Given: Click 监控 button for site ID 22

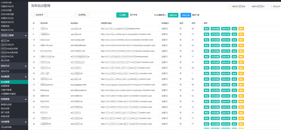Looking at the screenshot, I should 234,62.
